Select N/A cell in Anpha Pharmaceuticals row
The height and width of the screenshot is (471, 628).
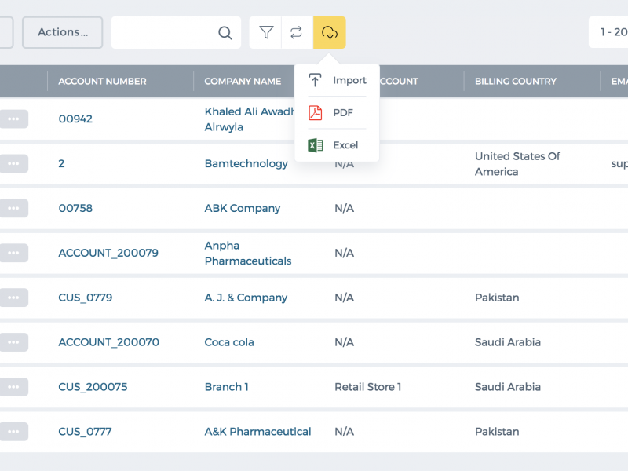pos(345,253)
